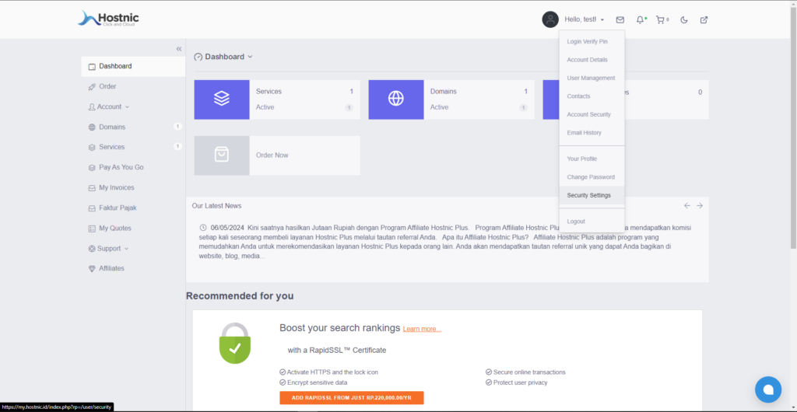Select Contacts menu item
797x412 pixels.
592,96
